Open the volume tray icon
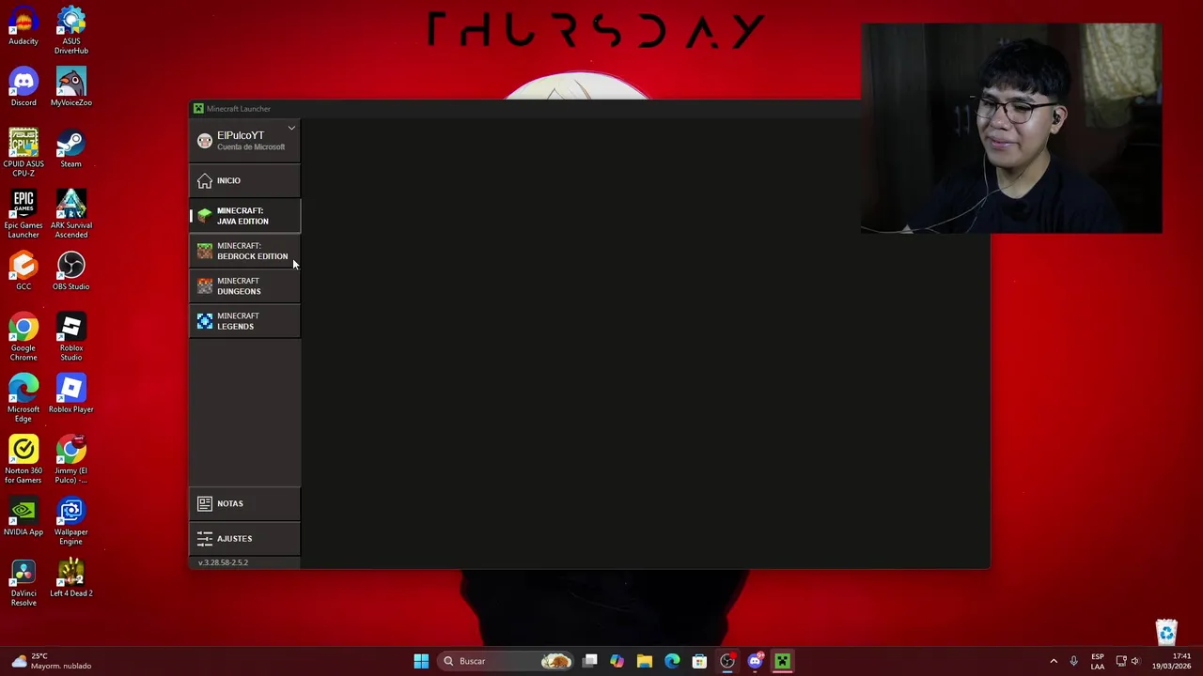1203x676 pixels. (x=1135, y=661)
